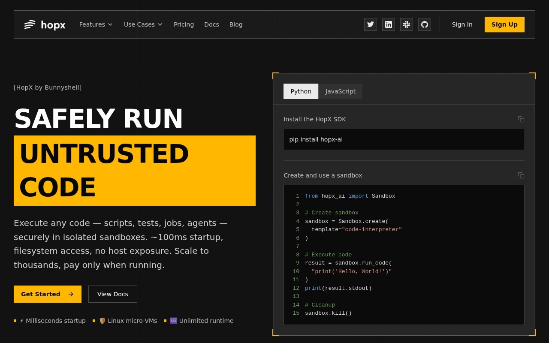Click the yellow Sign Up button
The height and width of the screenshot is (343, 549).
pyautogui.click(x=504, y=24)
